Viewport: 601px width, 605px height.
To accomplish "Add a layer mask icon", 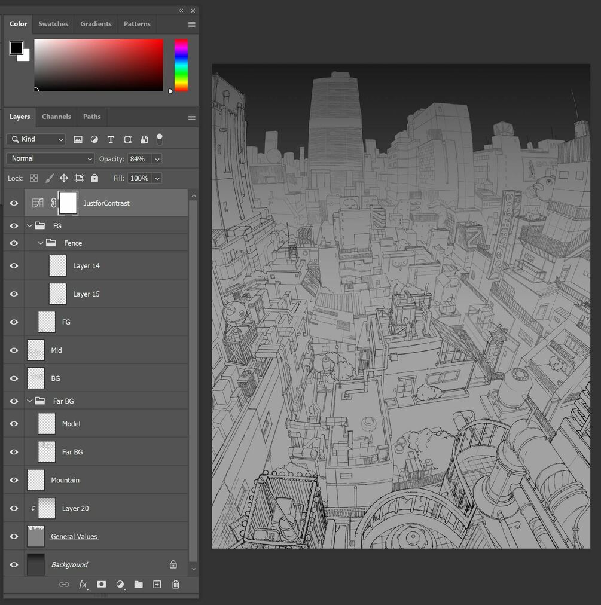I will (x=102, y=584).
